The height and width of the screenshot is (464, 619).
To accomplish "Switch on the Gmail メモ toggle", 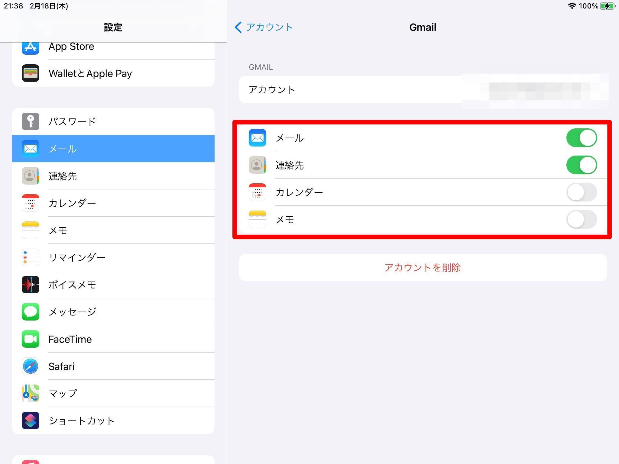I will (581, 219).
